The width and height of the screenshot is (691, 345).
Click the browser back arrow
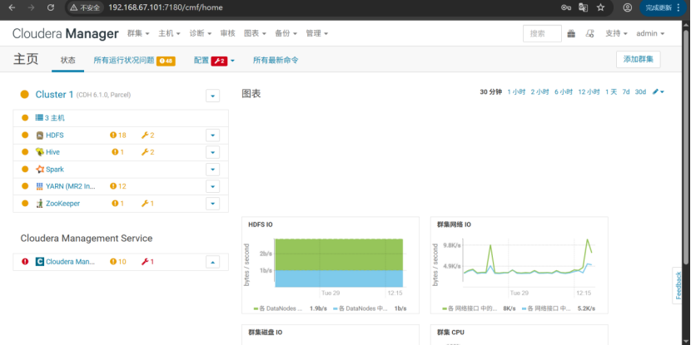pos(12,7)
